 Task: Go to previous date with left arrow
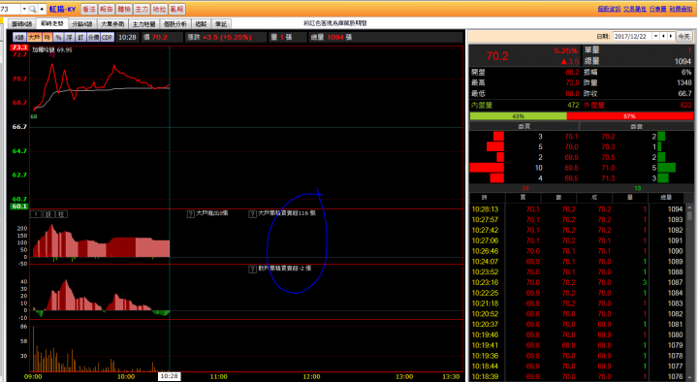[664, 37]
